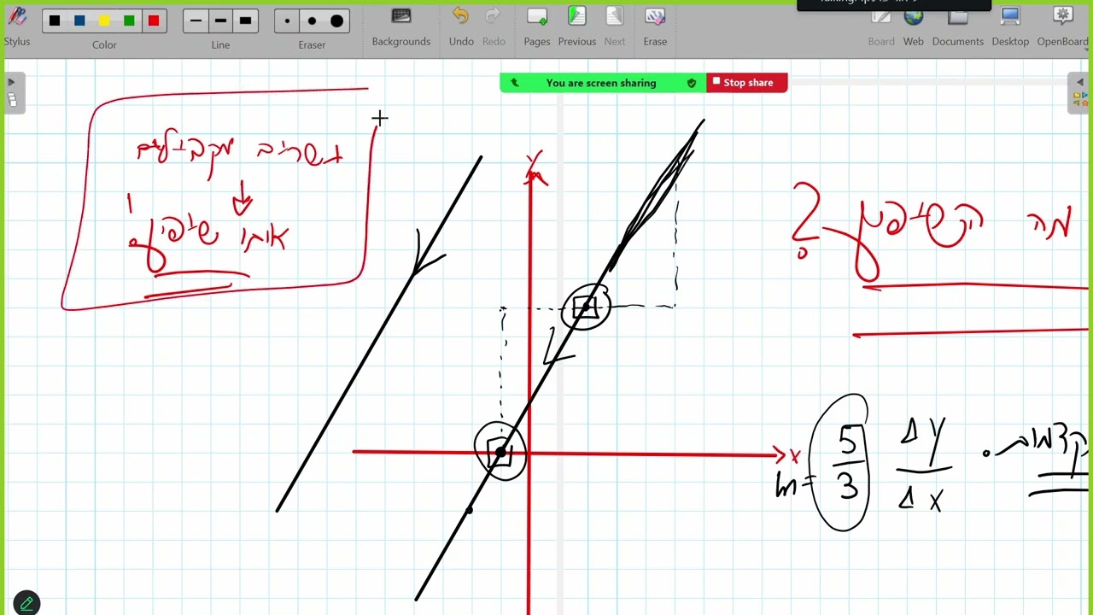Add a new page with Pages
This screenshot has width=1093, height=615.
pos(537,26)
